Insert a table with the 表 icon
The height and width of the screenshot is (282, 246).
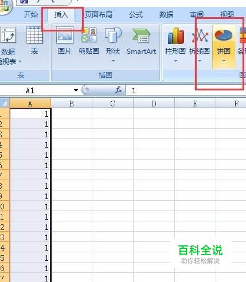click(x=34, y=35)
